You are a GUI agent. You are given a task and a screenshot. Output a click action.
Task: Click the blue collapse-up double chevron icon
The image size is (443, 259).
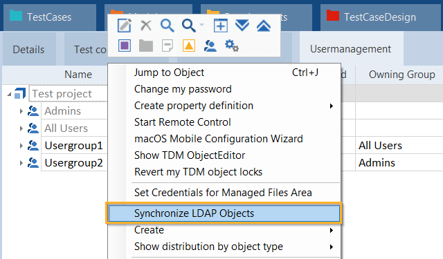(x=264, y=26)
